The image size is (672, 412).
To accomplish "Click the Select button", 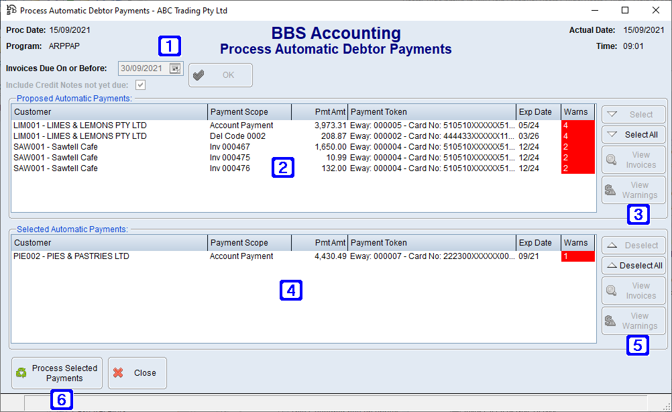I will 633,114.
